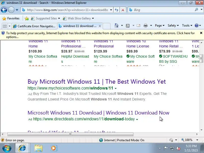Expand directdeals.com URL dropdown caret
Viewport: 204px width, 153px height.
click(x=137, y=119)
